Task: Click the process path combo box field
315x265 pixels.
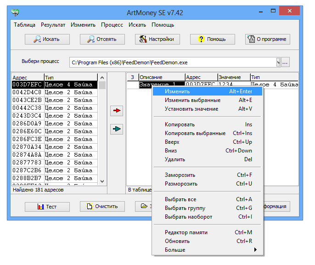Action: tap(174, 62)
